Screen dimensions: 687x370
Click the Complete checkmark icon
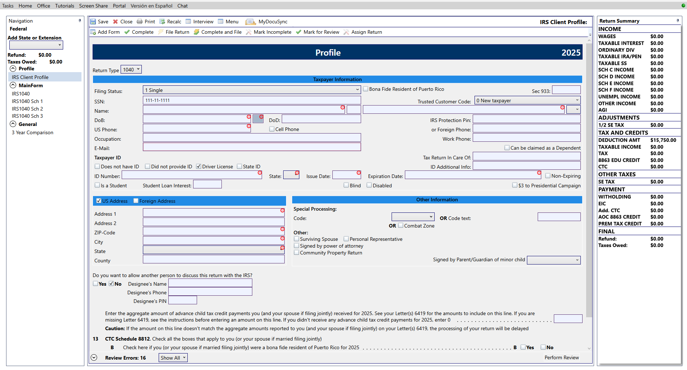point(127,32)
